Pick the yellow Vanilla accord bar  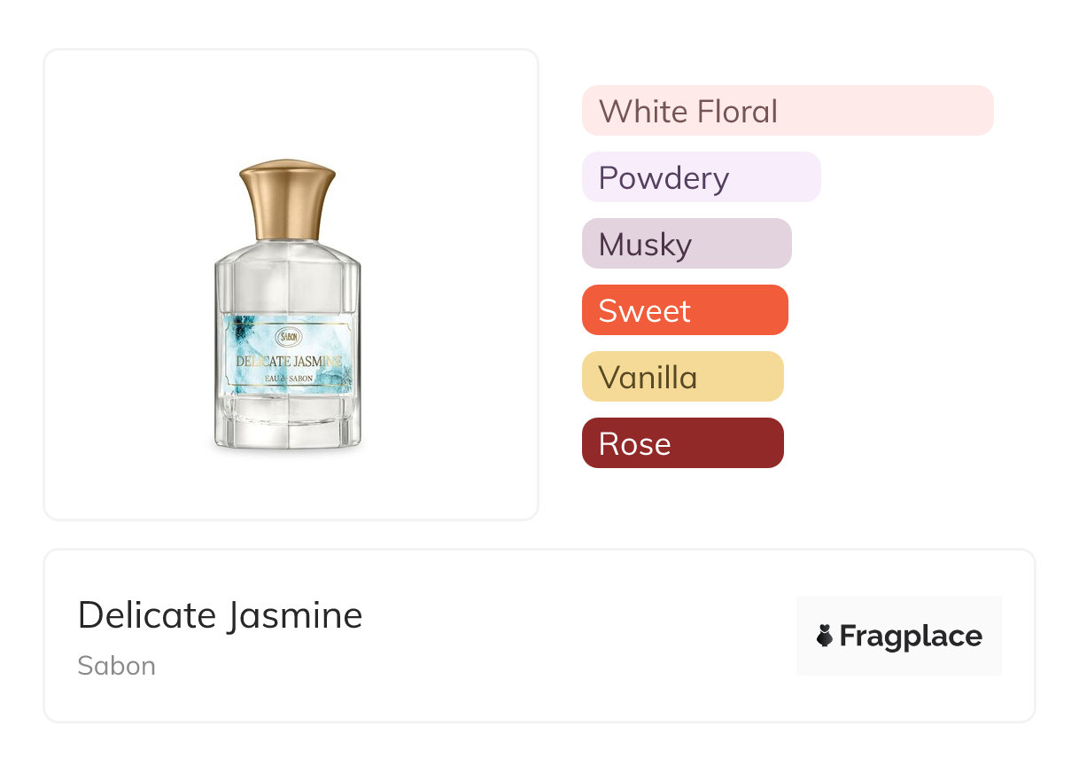click(682, 377)
